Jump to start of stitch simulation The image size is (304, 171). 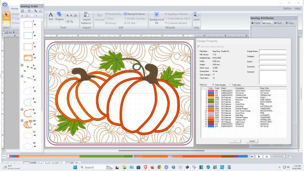pyautogui.click(x=5, y=156)
